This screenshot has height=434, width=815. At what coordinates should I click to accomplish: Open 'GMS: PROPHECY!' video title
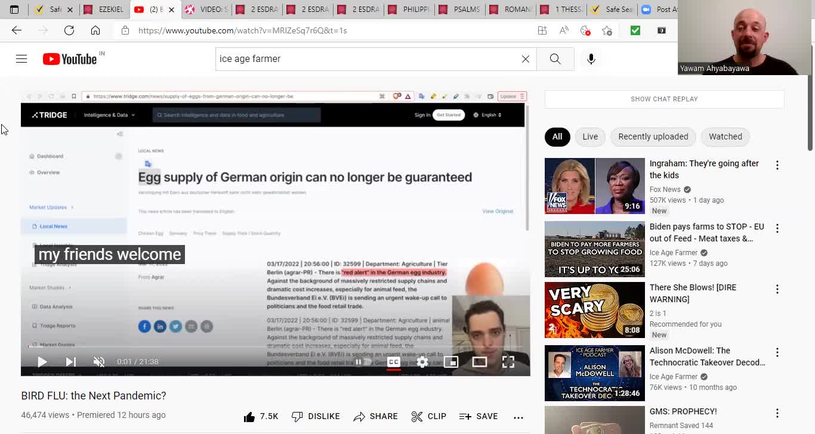[x=683, y=411]
